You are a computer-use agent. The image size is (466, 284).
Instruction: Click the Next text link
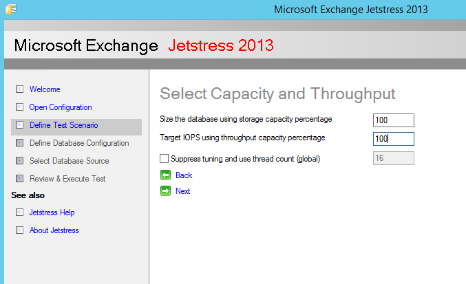(x=182, y=191)
